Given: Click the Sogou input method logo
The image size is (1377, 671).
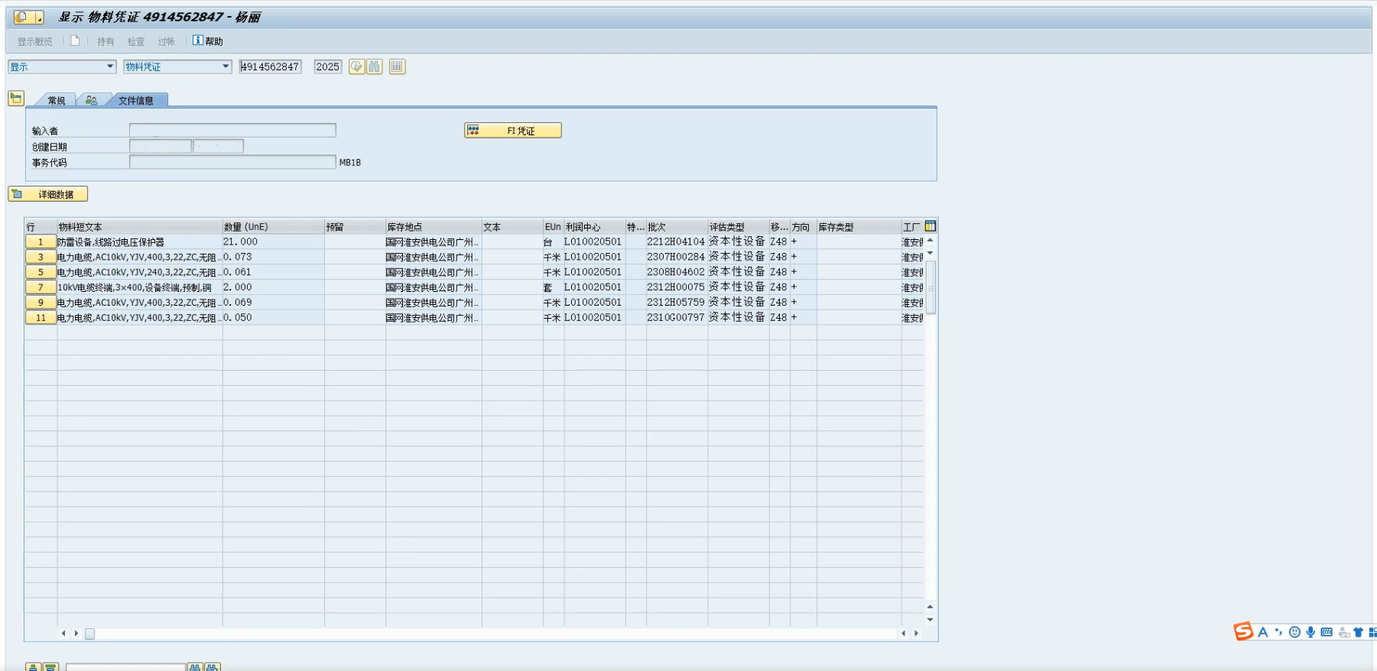Looking at the screenshot, I should tap(1243, 631).
